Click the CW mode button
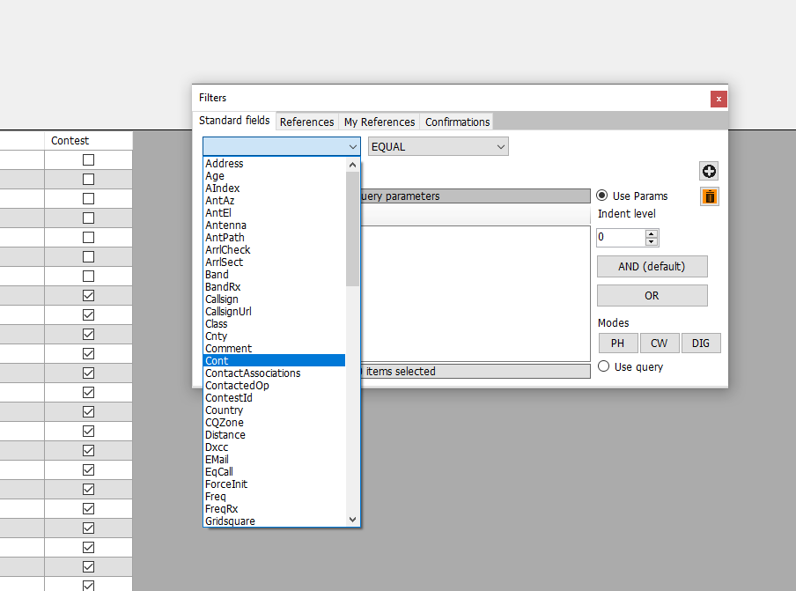This screenshot has height=591, width=796. point(659,344)
